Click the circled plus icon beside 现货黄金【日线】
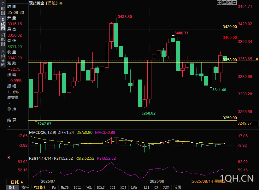The image size is (259, 190). point(61,3)
